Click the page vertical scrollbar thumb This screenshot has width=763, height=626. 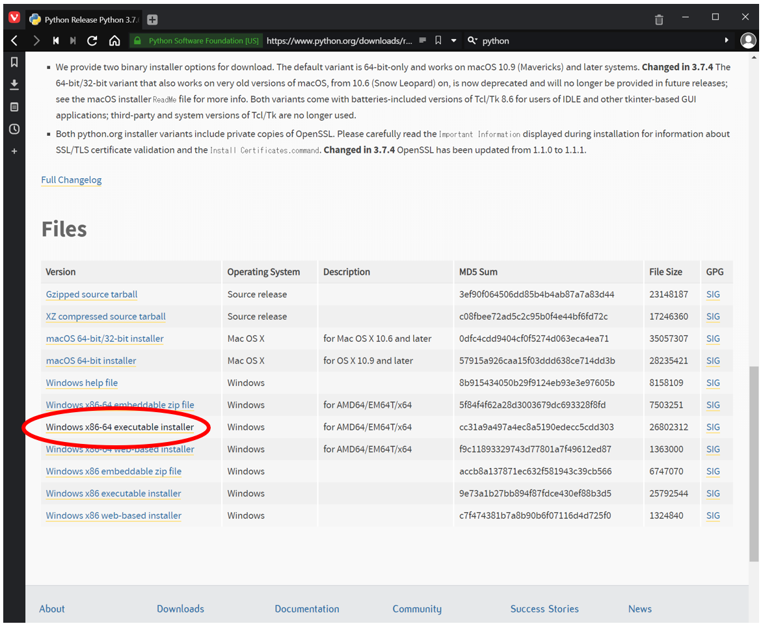coord(754,463)
